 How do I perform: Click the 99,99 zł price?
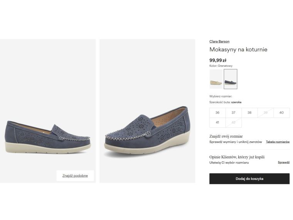pos(218,60)
